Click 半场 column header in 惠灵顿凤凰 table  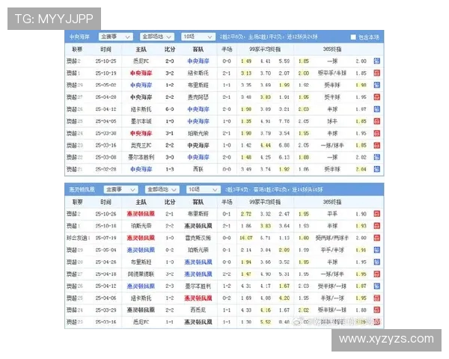pyautogui.click(x=227, y=202)
